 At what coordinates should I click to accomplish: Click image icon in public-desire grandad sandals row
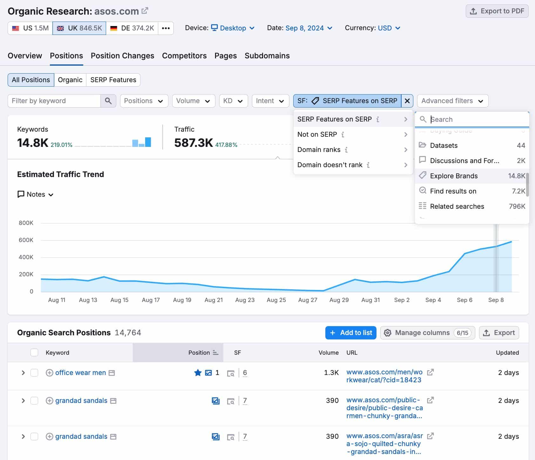tap(216, 401)
